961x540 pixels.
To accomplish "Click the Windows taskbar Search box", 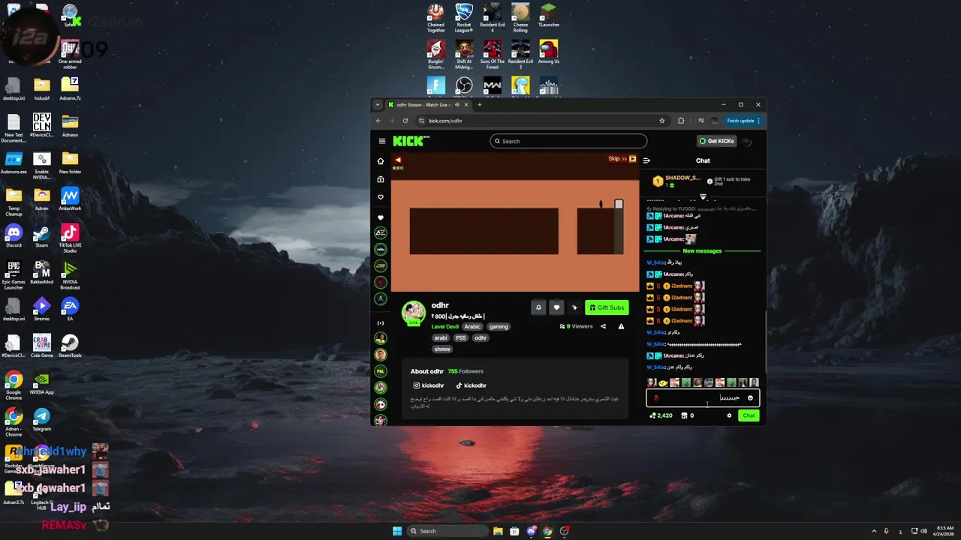I will 448,531.
